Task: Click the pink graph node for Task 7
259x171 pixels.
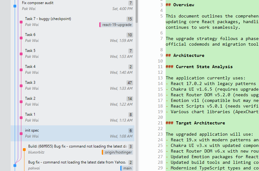Action: click(x=21, y=22)
